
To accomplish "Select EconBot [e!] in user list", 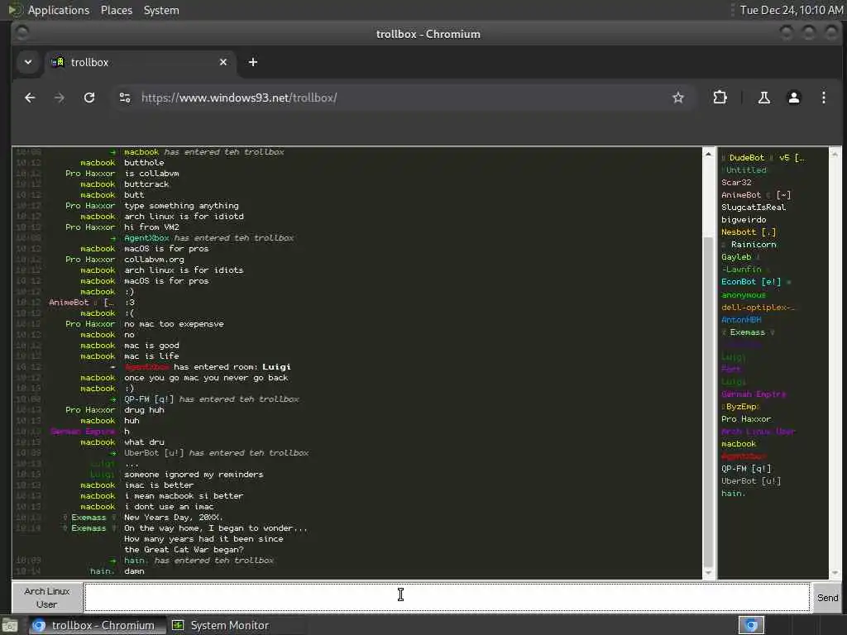I will click(x=756, y=282).
